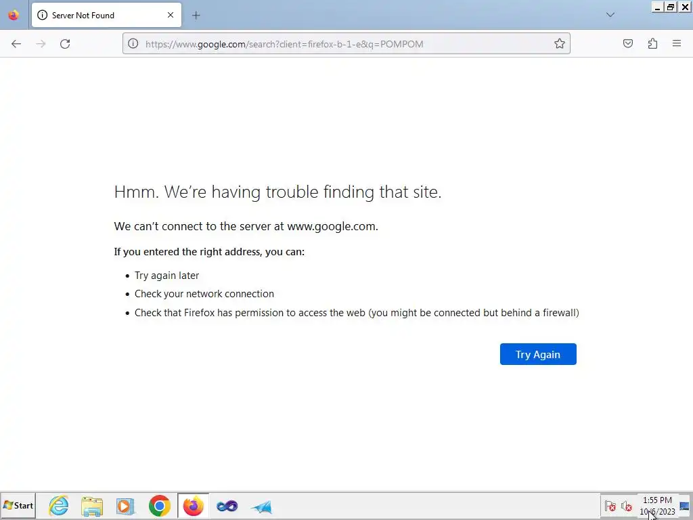Launch Internet Explorer from taskbar
The width and height of the screenshot is (693, 520).
[x=59, y=506]
